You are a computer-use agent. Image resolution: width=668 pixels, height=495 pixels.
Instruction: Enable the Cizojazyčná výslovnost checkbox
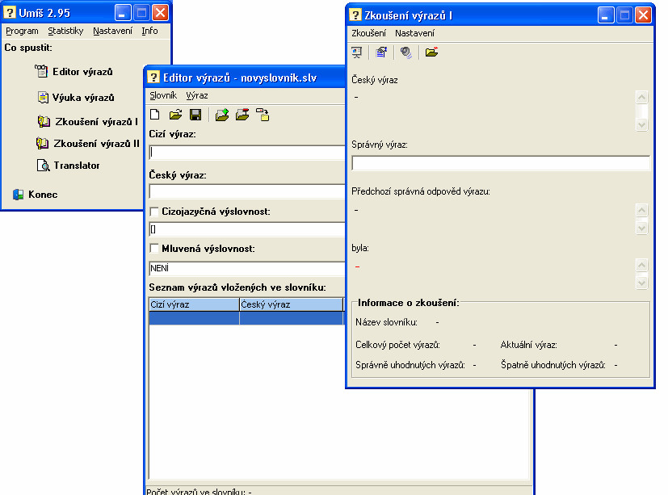154,212
